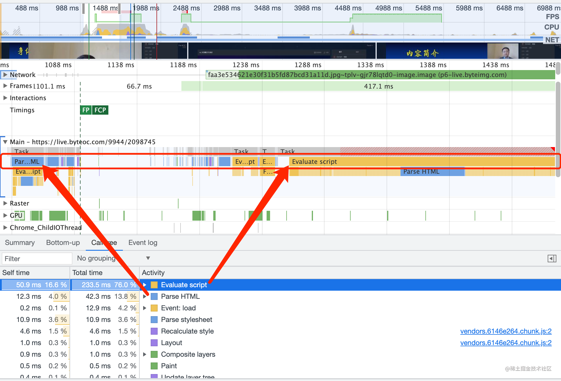Sort by the Self time column header
Image resolution: width=561 pixels, height=381 pixels.
[x=16, y=273]
